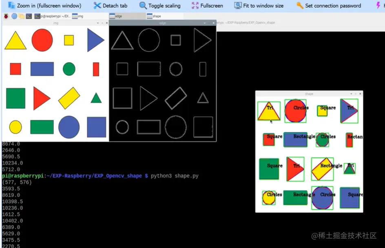This screenshot has height=248, width=385.
Task: Click the tilted rectangle outline in the edge window
Action: pos(176,98)
